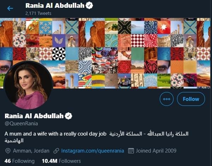The height and width of the screenshot is (166, 212).
Task: Click the link chain icon
Action: click(x=56, y=151)
